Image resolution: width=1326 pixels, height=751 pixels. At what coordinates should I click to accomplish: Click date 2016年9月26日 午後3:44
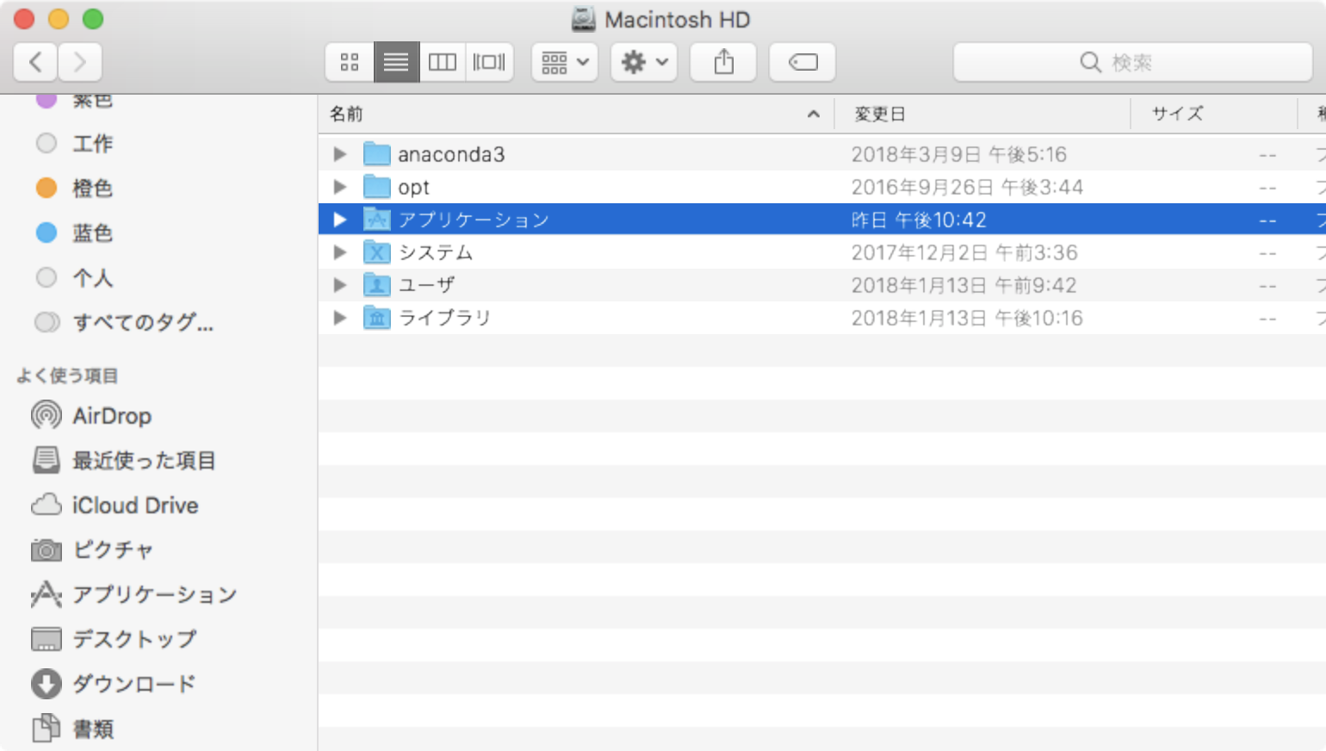coord(968,187)
